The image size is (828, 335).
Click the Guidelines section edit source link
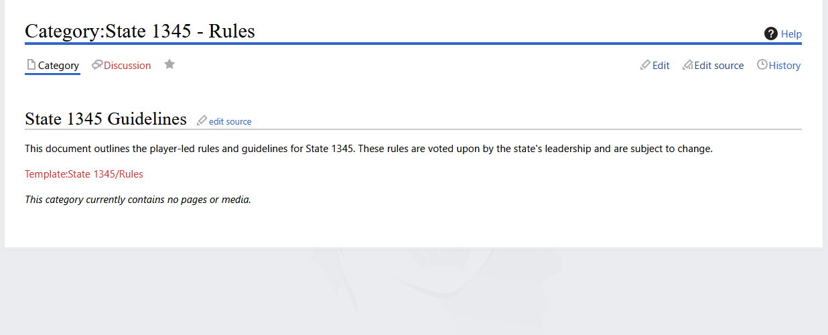230,122
